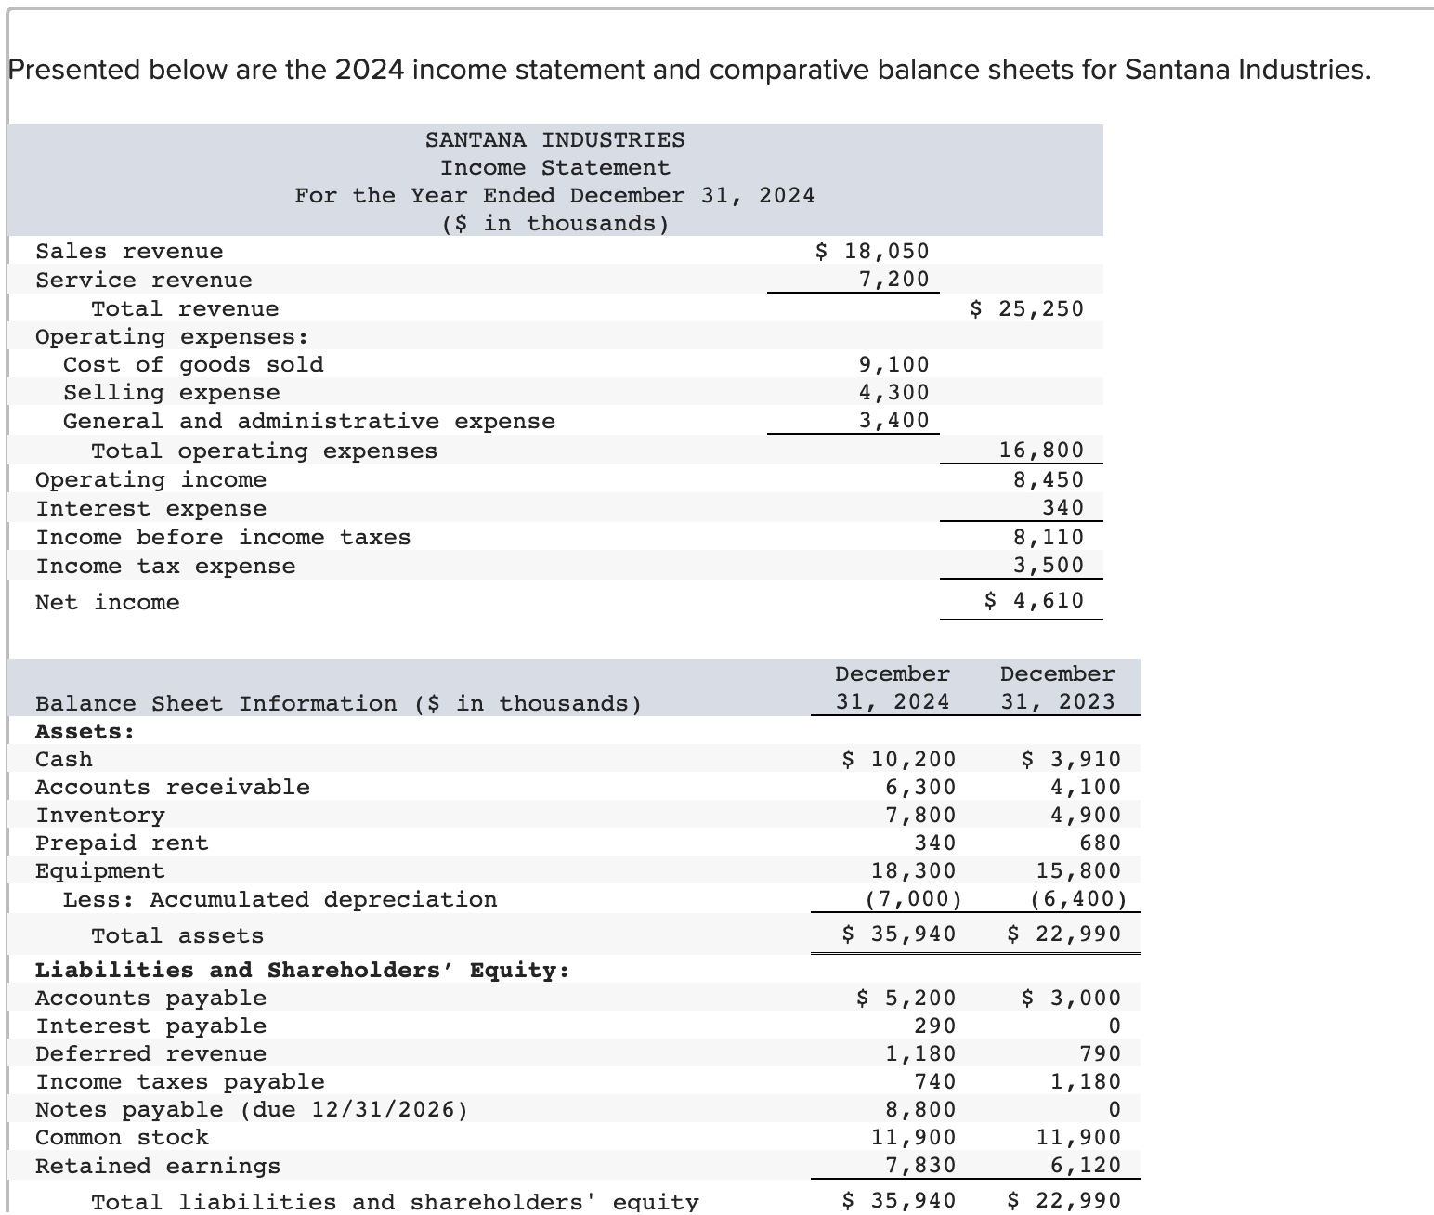Select 2024 accounts payable $ 5,200

(x=906, y=999)
